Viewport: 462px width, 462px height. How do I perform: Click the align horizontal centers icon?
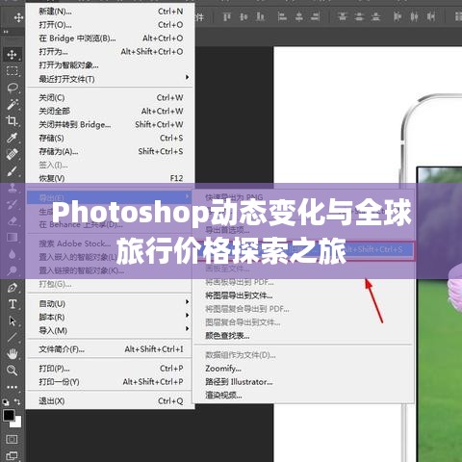click(299, 16)
